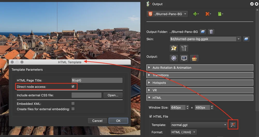Preview output using the monitor icon
The height and width of the screenshot is (137, 259).
pos(184,58)
